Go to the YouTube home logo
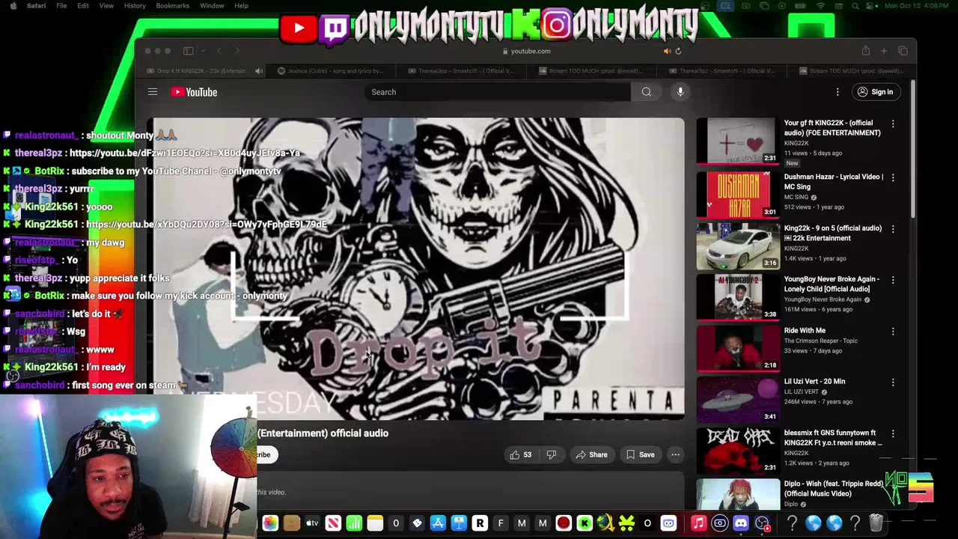The width and height of the screenshot is (958, 539). coord(194,92)
